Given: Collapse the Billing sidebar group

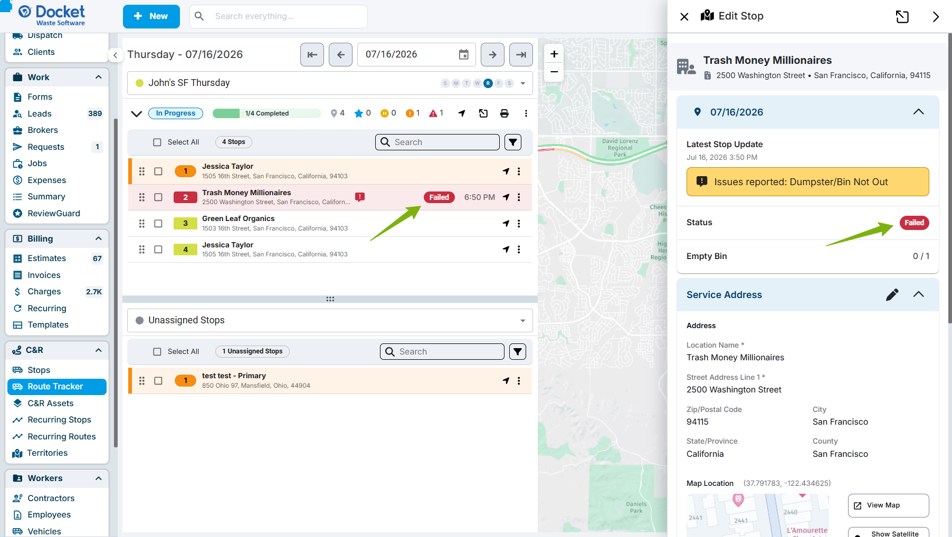Looking at the screenshot, I should [99, 238].
